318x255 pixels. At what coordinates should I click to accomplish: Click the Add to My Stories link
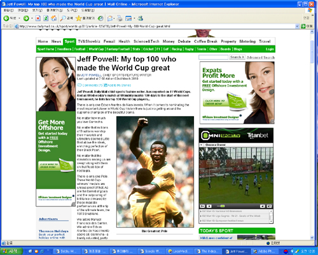click(118, 85)
